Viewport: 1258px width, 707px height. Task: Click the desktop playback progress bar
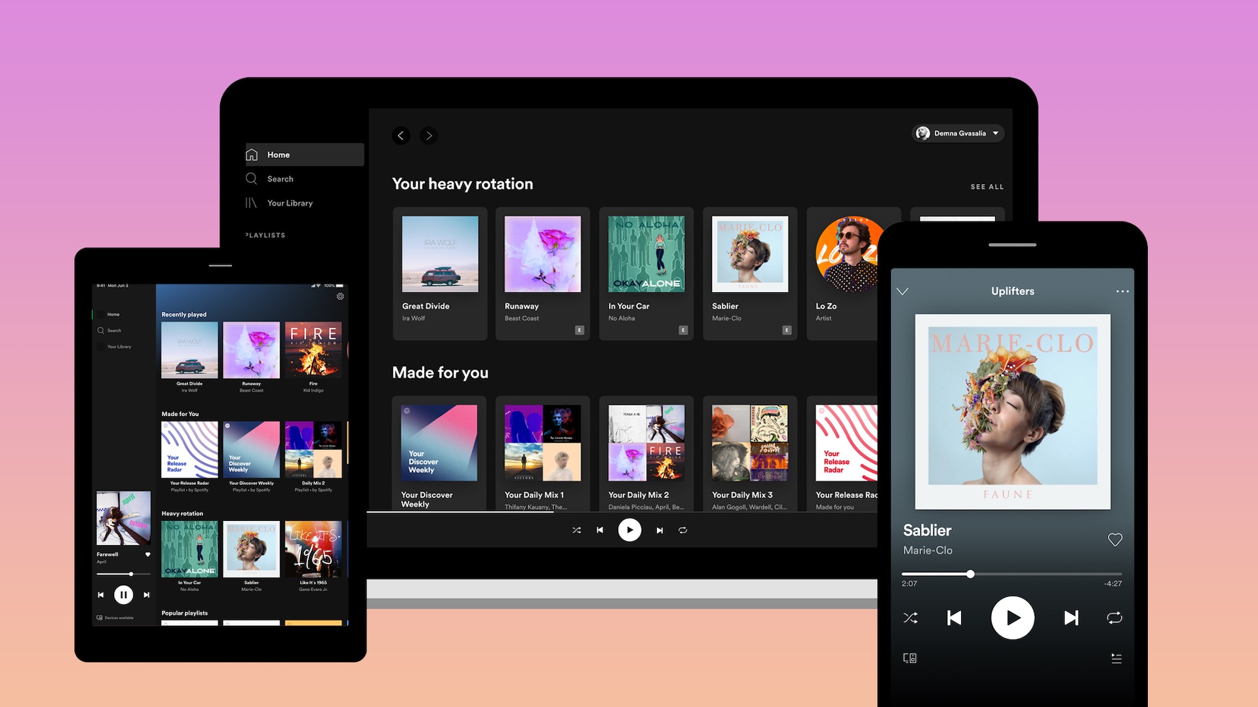(x=622, y=512)
